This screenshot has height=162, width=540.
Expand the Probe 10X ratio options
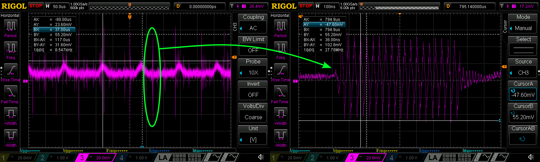[x=253, y=73]
